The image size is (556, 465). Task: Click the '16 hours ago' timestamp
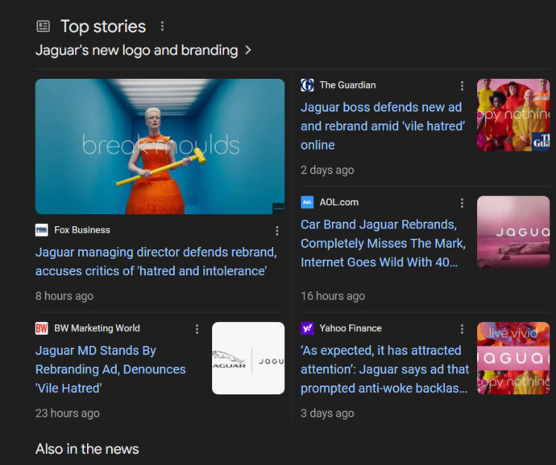click(x=333, y=296)
